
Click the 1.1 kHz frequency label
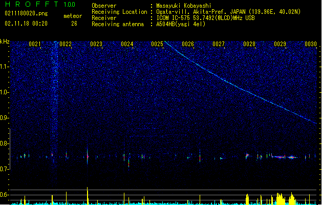(5, 67)
